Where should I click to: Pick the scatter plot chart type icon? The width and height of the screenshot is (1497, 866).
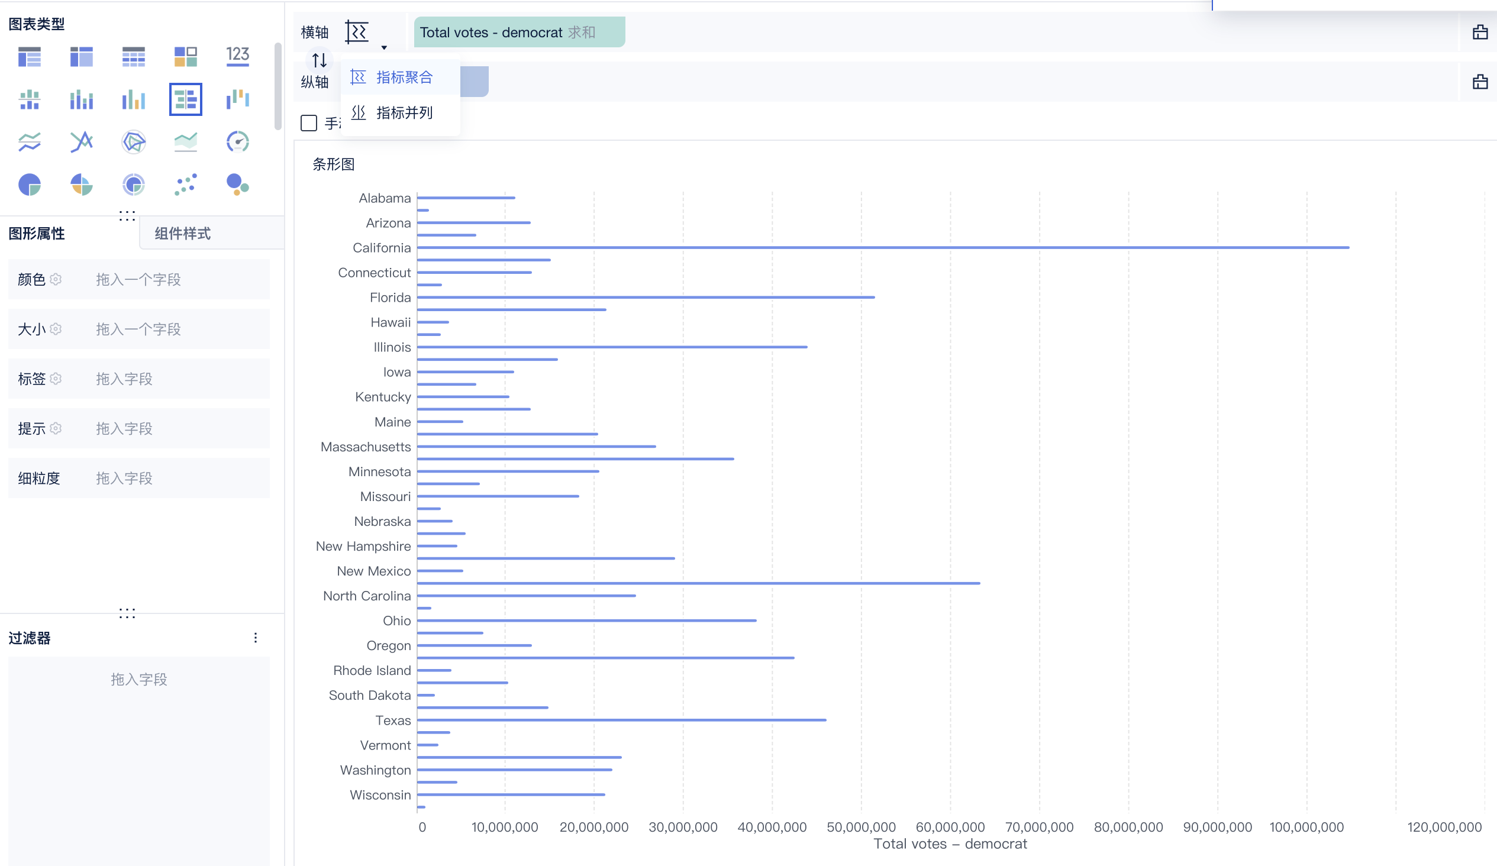click(x=185, y=185)
